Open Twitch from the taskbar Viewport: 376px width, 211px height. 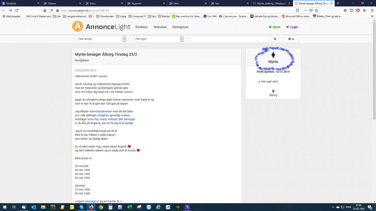click(187, 207)
